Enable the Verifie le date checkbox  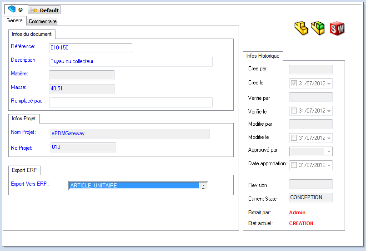pyautogui.click(x=294, y=111)
